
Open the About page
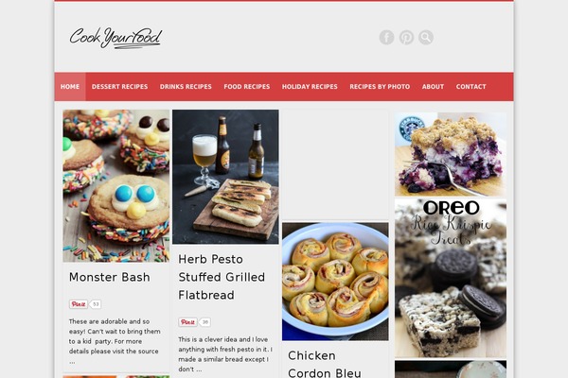pos(433,87)
